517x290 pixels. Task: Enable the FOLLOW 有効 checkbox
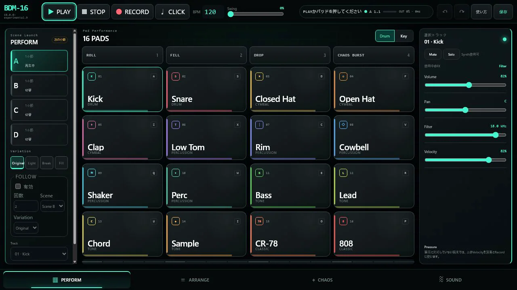point(18,186)
